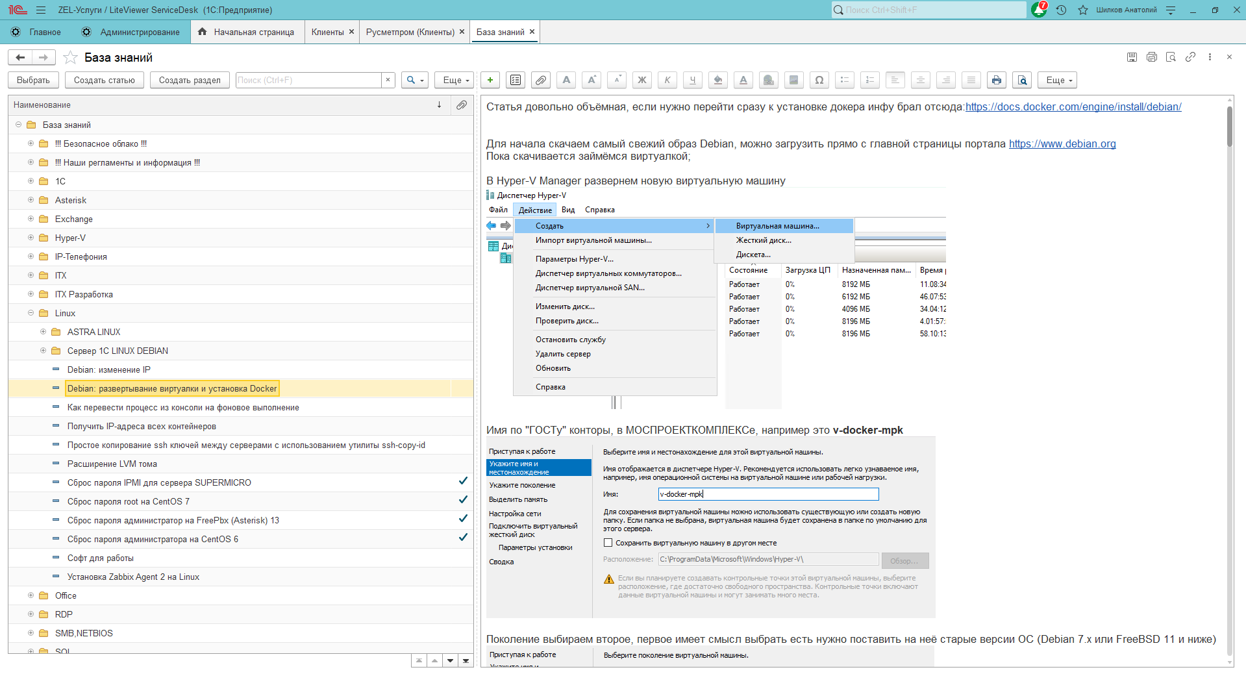1246x674 pixels.
Task: Insert a special symbol (Omega)
Action: point(819,80)
